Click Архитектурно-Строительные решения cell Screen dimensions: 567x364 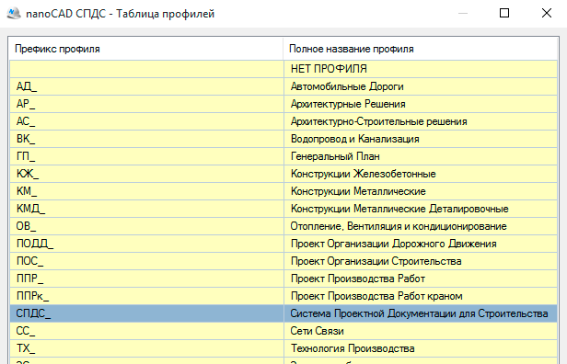coord(421,121)
